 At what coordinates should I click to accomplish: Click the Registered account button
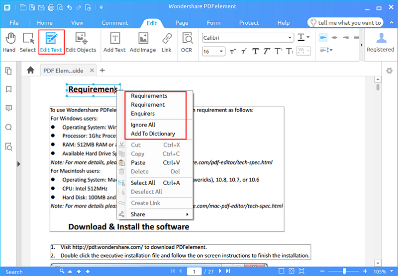click(x=381, y=43)
